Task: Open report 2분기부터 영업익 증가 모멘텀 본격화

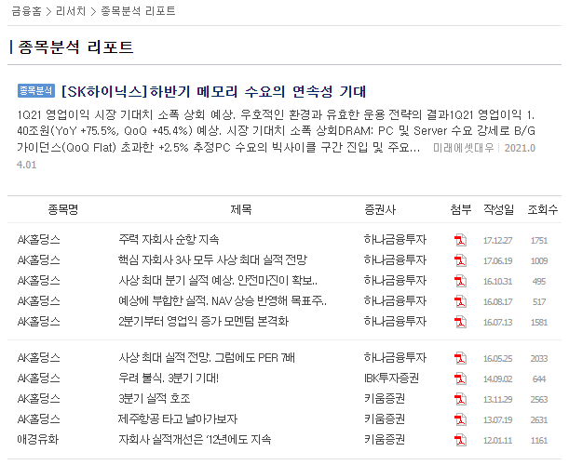Action: [204, 322]
